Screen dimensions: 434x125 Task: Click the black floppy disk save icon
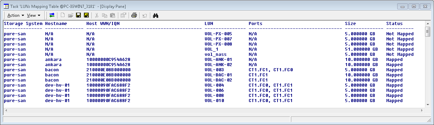[x=78, y=15]
